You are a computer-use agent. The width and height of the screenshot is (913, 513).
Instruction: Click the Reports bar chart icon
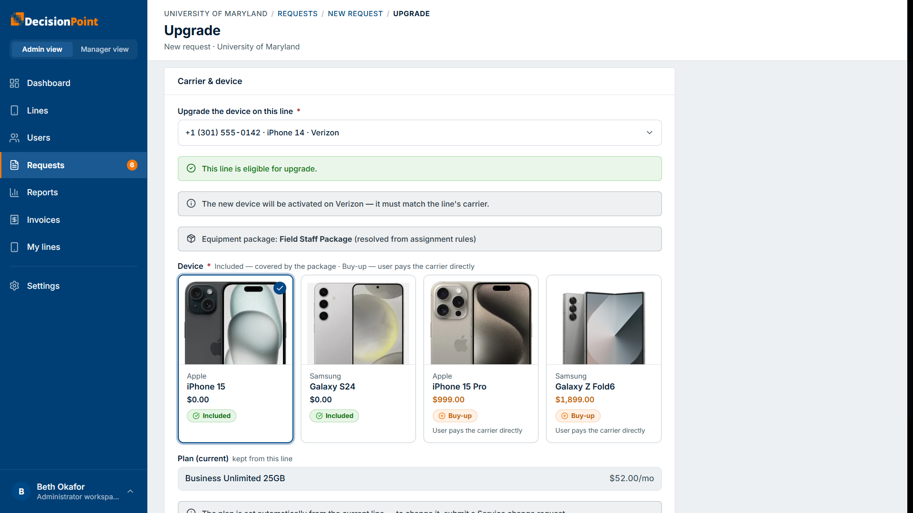[14, 192]
